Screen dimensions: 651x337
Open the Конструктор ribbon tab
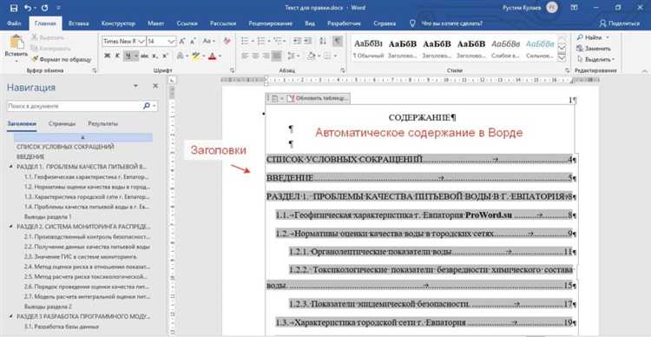[118, 23]
